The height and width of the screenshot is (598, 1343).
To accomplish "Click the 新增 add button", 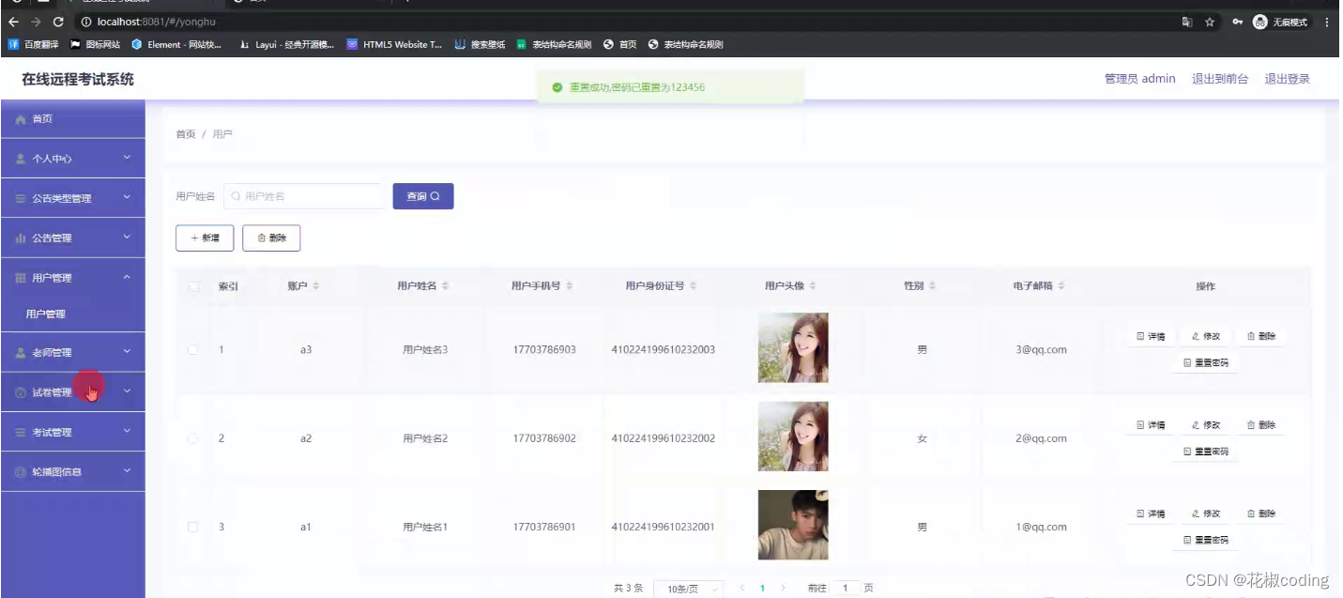I will (x=205, y=238).
